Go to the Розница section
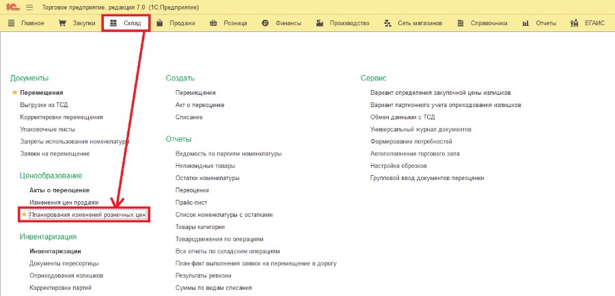This screenshot has height=296, width=615. point(235,23)
